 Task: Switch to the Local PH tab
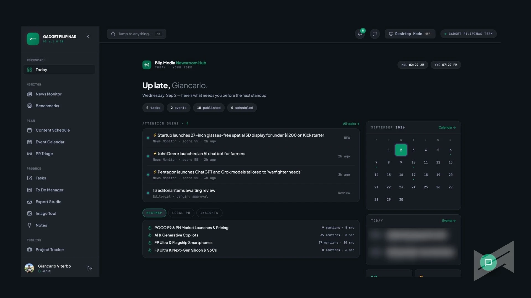(181, 213)
